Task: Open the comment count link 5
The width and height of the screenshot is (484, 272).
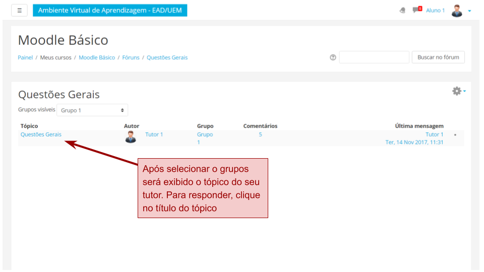Action: pos(260,134)
